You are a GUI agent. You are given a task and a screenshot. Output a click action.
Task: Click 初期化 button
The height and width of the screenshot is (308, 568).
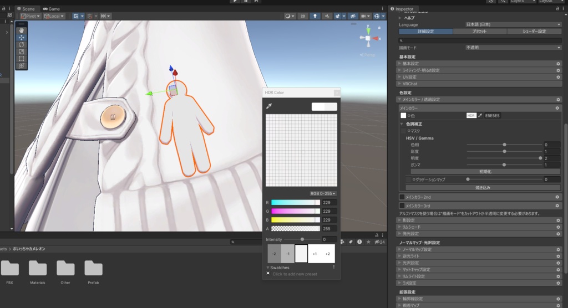(485, 172)
